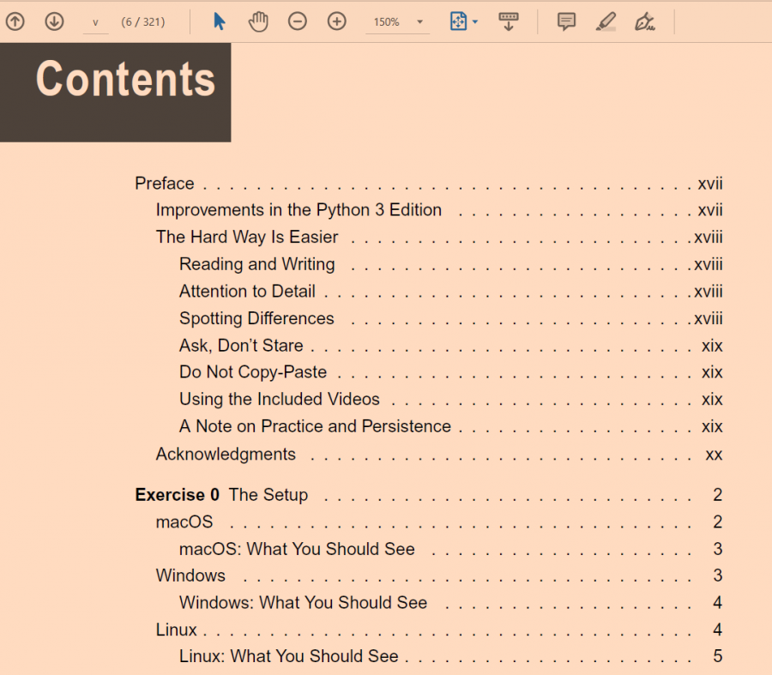Jump to Exercise 0 The Setup
The height and width of the screenshot is (675, 772).
click(x=221, y=495)
